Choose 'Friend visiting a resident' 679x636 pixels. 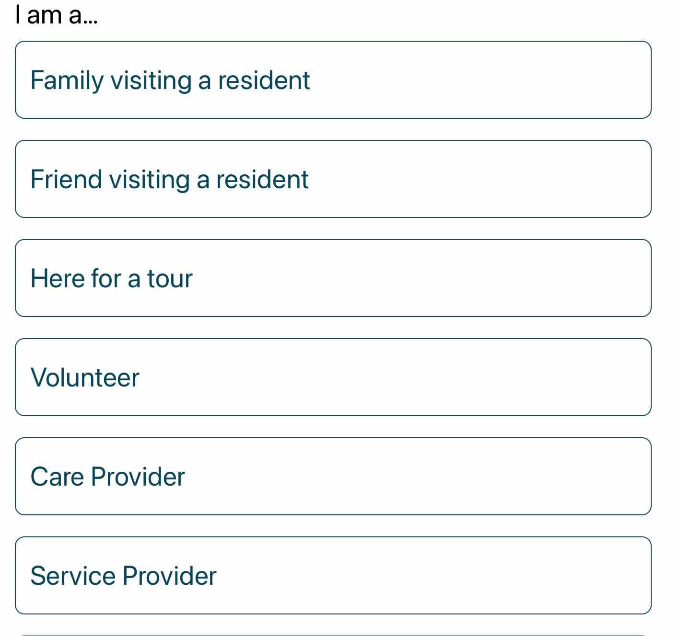(x=333, y=179)
